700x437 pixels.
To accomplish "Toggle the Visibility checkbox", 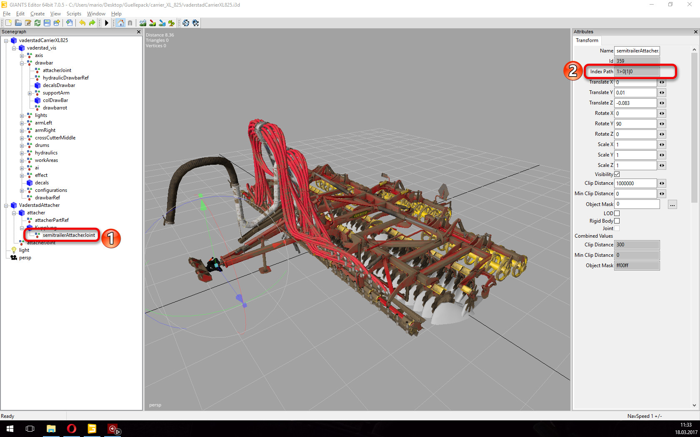I will tap(617, 174).
